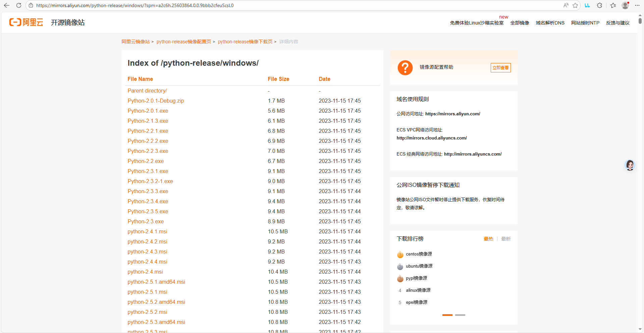This screenshot has height=333, width=644.
Task: Download Python-2.0.1-Debug.zip file link
Action: tap(156, 101)
